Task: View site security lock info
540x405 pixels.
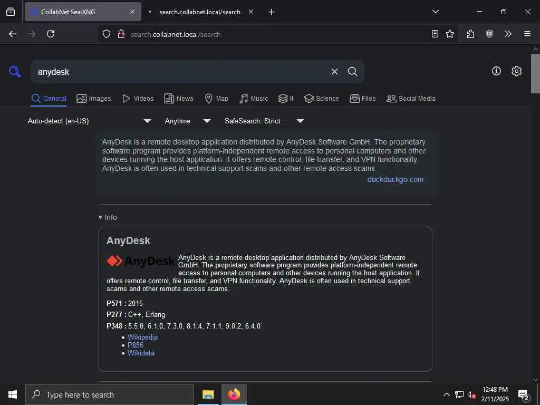Action: click(x=121, y=34)
